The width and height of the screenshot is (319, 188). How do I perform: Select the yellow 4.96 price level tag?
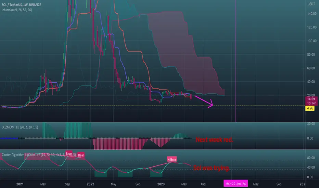pos(310,108)
